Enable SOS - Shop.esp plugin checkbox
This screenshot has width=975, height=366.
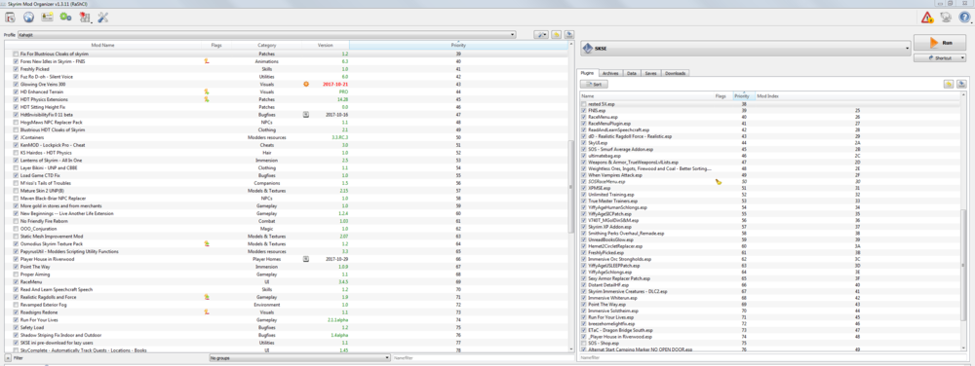(x=583, y=343)
